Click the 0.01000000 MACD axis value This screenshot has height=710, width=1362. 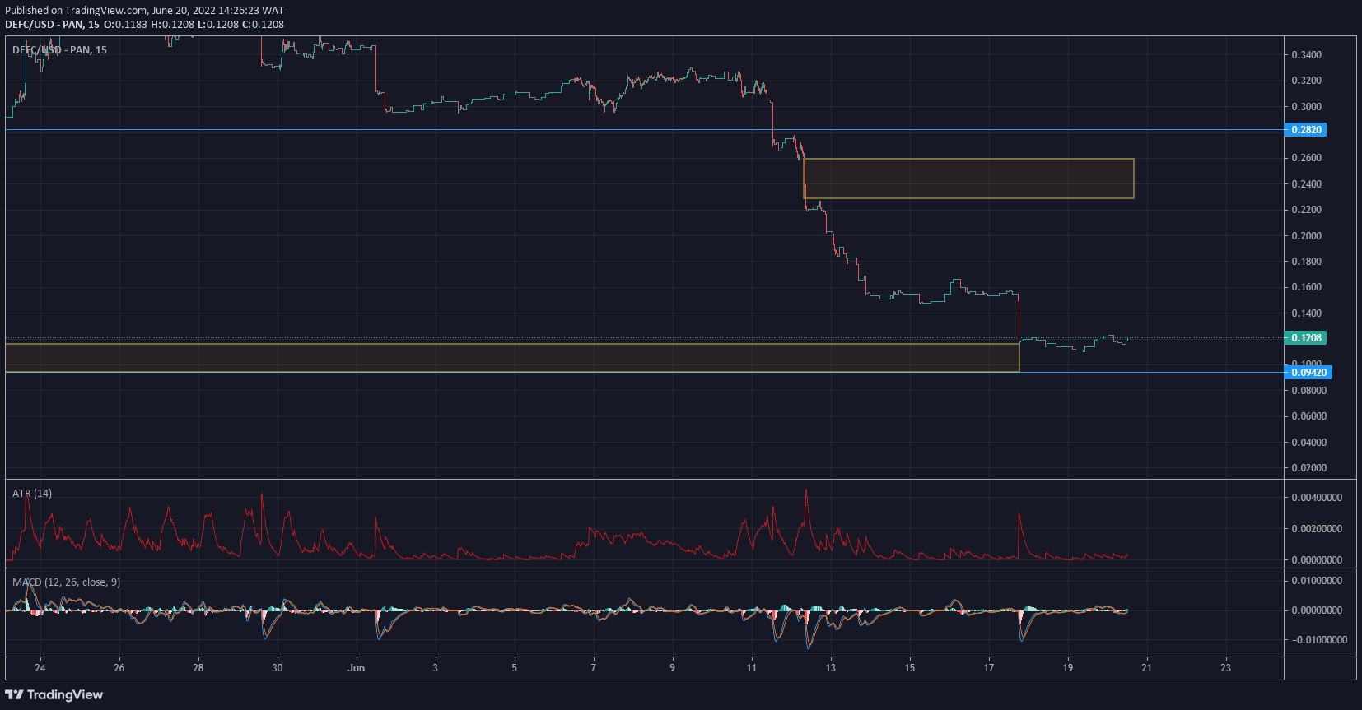click(1317, 581)
